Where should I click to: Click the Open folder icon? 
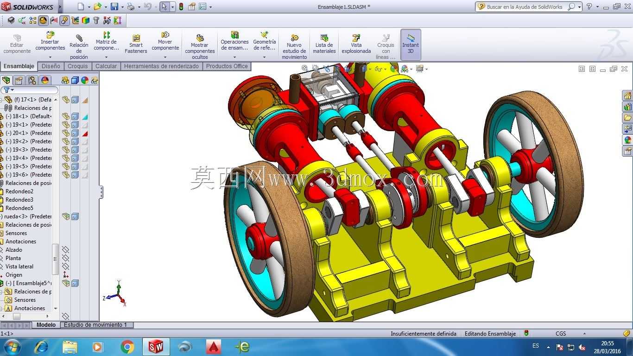click(x=97, y=7)
